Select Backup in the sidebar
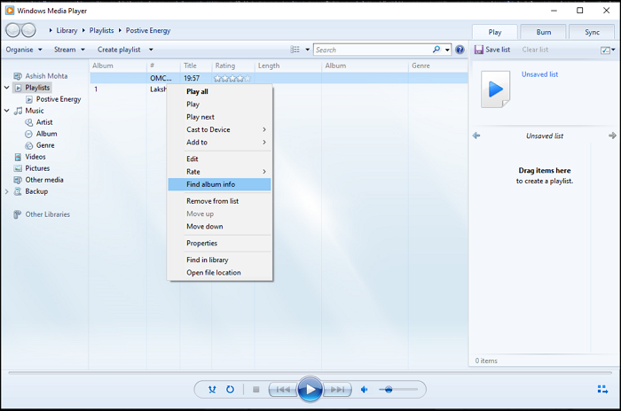Viewport: 621px width, 411px height. (x=36, y=191)
